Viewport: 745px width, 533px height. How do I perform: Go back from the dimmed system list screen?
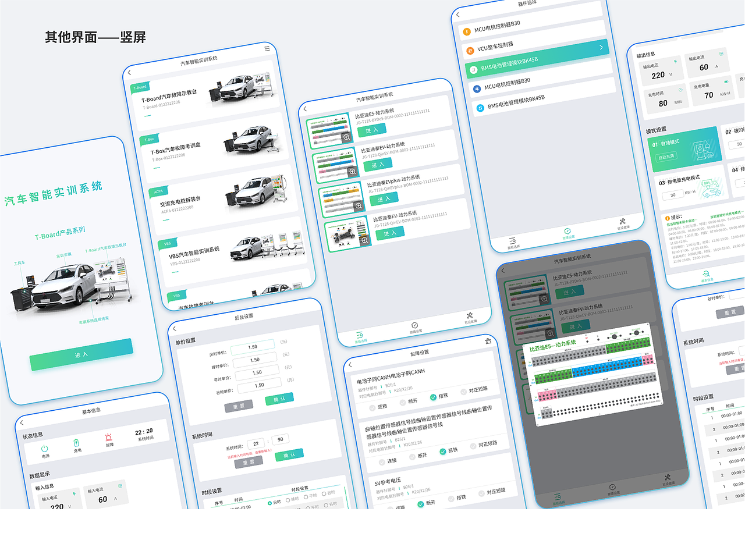coord(503,271)
